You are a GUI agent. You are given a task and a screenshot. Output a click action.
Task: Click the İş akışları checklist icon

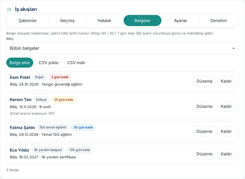tap(9, 10)
